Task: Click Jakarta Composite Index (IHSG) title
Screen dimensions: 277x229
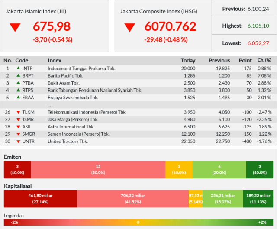Action: (x=159, y=11)
